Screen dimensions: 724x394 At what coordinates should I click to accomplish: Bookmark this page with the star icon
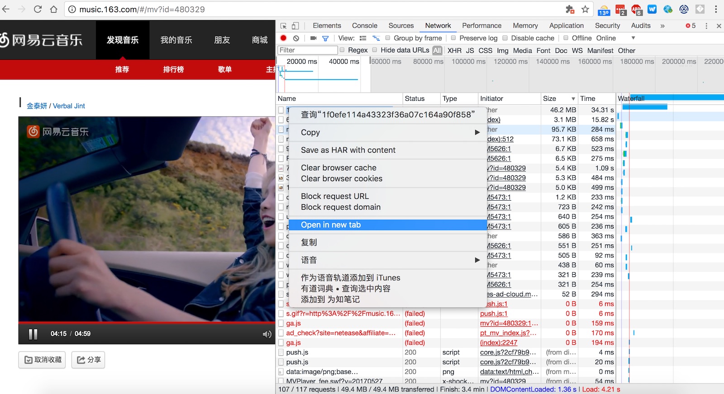(x=585, y=9)
